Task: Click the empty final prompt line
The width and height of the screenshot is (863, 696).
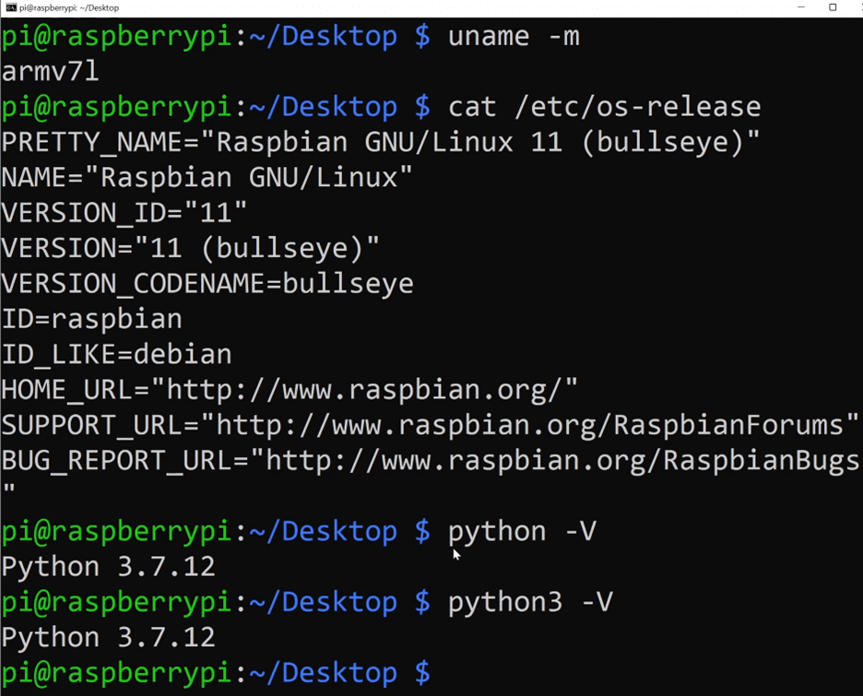Action: (x=215, y=674)
